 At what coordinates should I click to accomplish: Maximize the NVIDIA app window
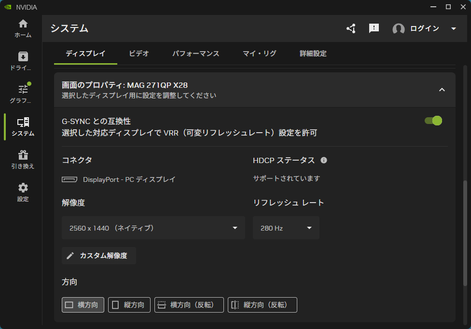click(448, 7)
